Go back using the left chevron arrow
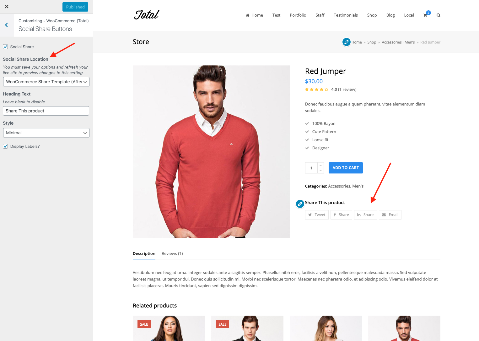Image resolution: width=479 pixels, height=341 pixels. coord(7,25)
